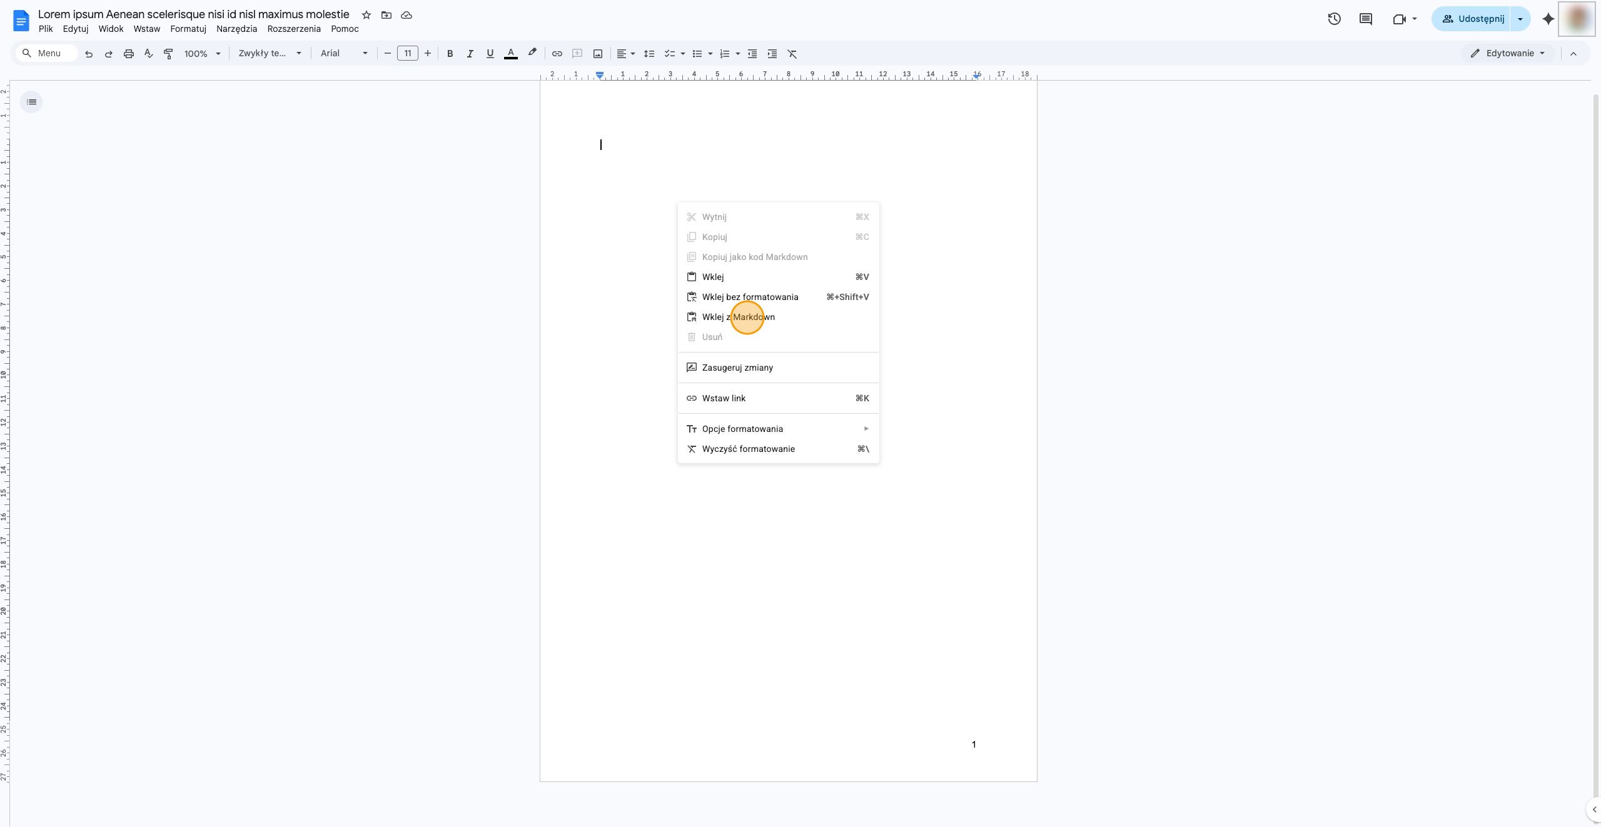1601x827 pixels.
Task: Expand the Udostępnij arrow dropdown
Action: (x=1520, y=19)
